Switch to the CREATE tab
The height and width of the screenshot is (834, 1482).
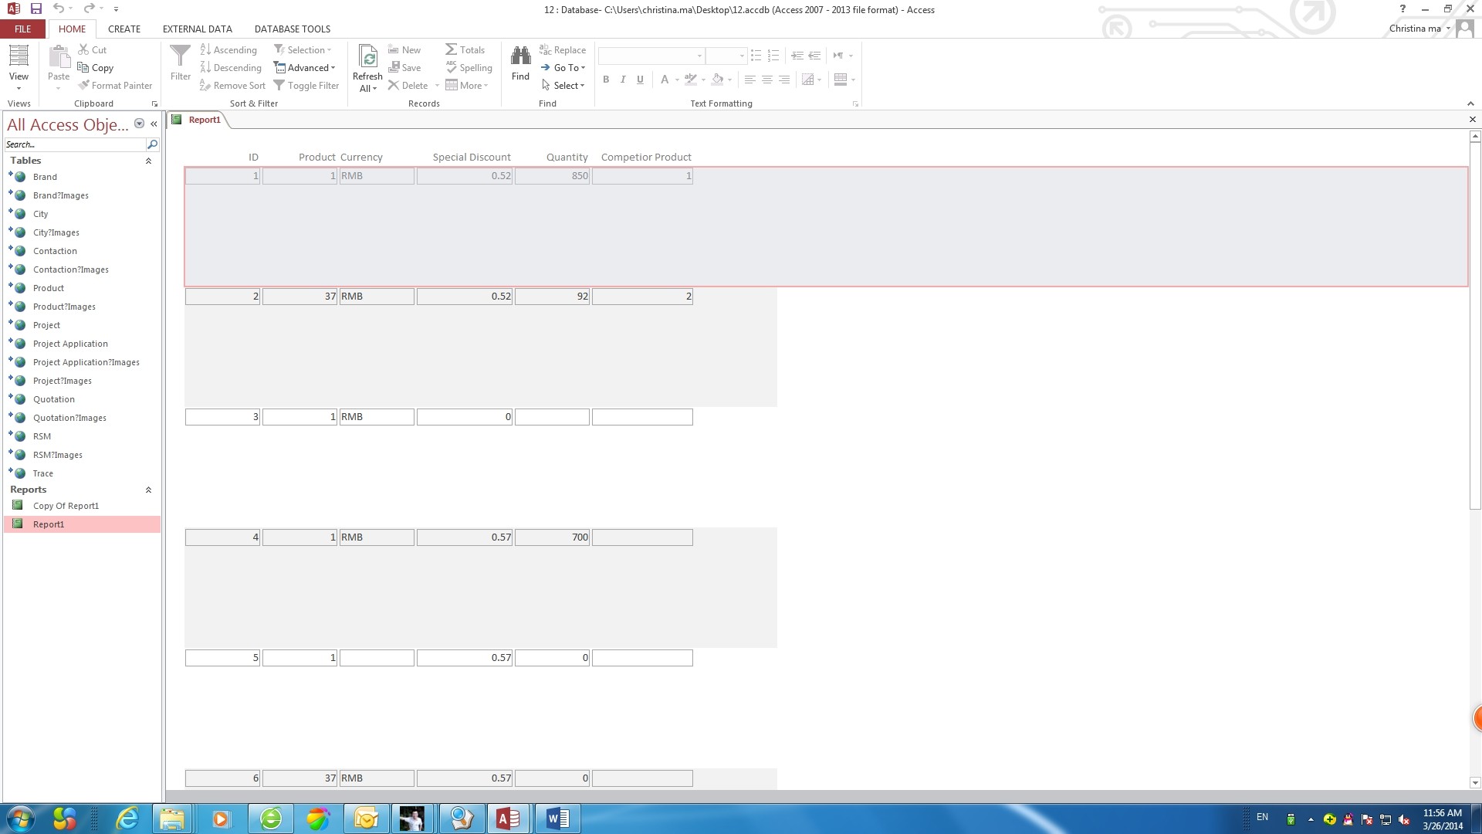click(124, 29)
